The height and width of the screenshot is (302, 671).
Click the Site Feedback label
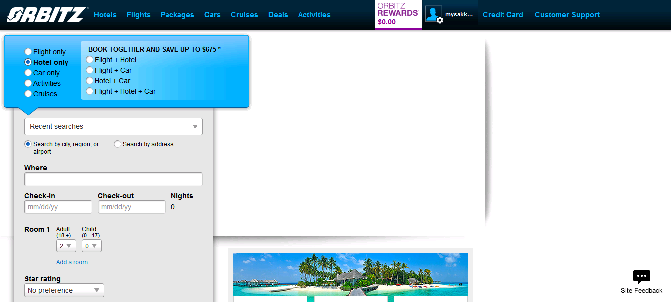point(641,291)
